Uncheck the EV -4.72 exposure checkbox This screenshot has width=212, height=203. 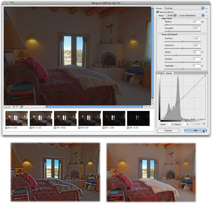pos(128,128)
